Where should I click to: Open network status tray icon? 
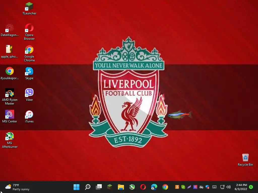click(x=222, y=187)
